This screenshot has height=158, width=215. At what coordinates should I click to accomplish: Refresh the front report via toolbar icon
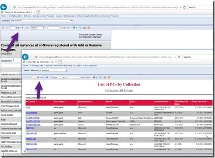[x=100, y=78]
